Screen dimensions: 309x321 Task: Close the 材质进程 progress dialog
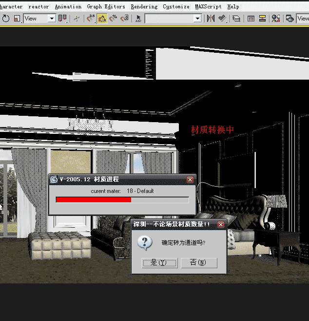[190, 179]
